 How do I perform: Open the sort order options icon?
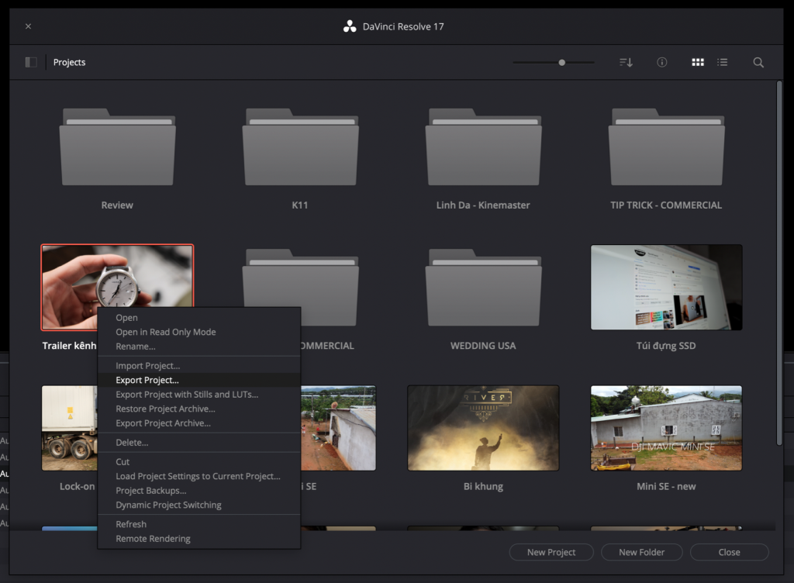point(626,62)
